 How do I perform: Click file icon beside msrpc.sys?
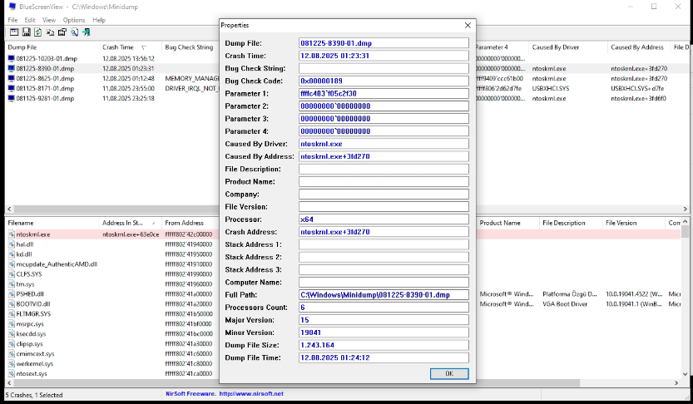tap(12, 323)
